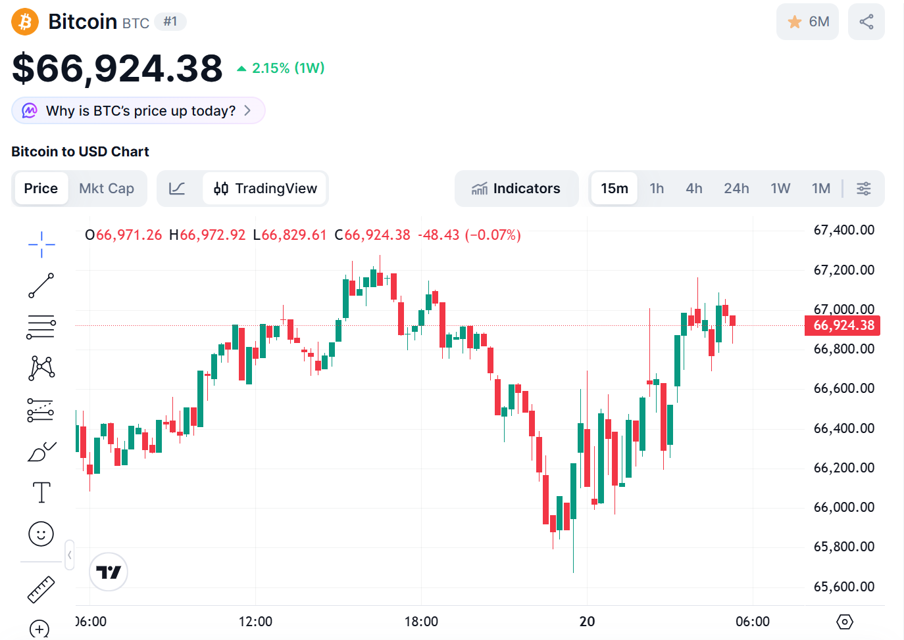This screenshot has height=640, width=904.
Task: Open the Indicators menu
Action: tap(516, 189)
